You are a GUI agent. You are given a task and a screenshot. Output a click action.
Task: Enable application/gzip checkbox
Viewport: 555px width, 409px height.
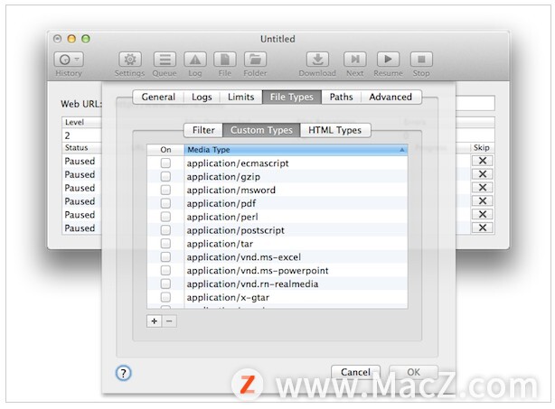[x=165, y=176]
